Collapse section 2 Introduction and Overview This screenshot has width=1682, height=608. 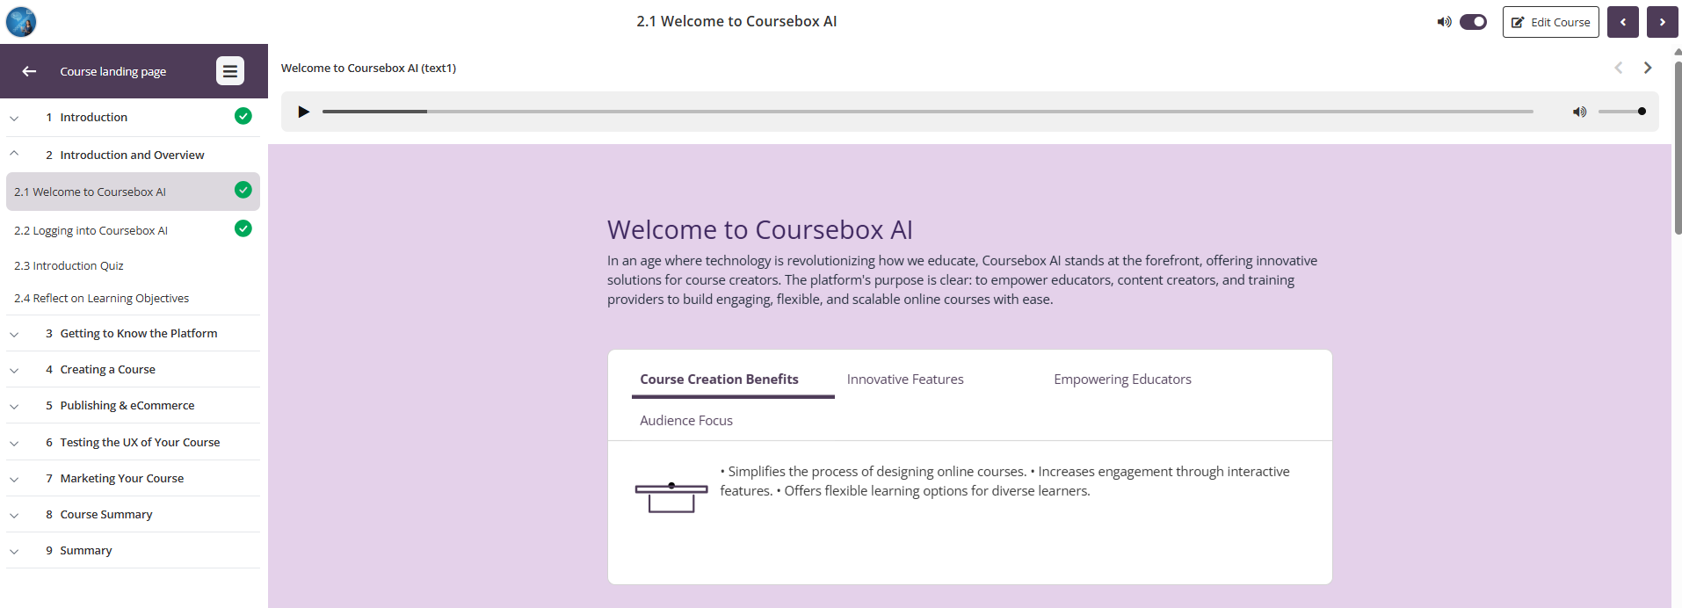[14, 154]
